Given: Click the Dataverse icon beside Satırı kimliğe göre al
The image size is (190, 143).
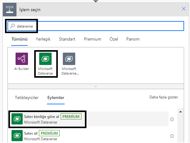Looking at the screenshot, I should point(17,119).
